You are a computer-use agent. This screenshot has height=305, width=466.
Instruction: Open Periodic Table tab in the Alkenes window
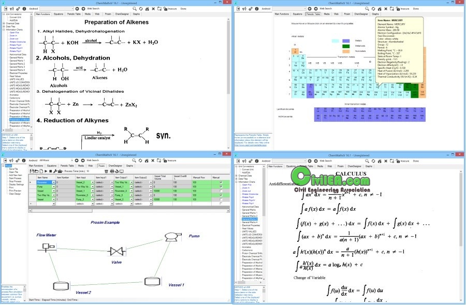click(74, 14)
